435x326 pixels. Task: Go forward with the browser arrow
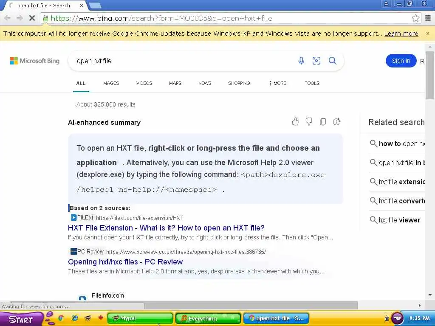click(x=20, y=18)
